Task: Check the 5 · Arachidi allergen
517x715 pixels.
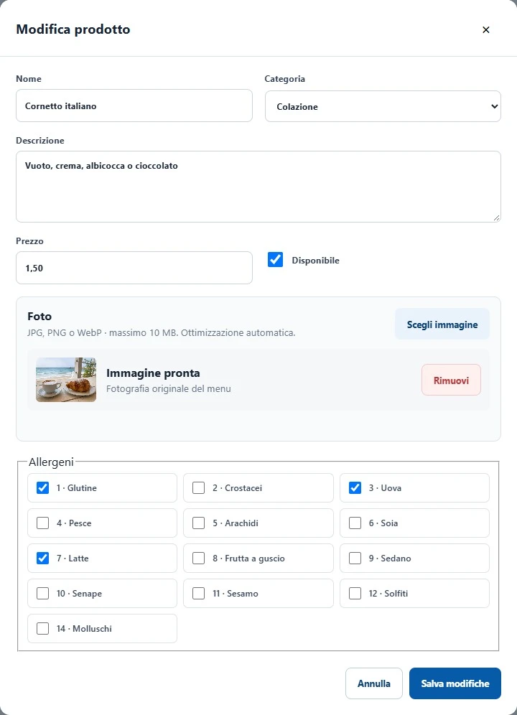Action: coord(198,523)
